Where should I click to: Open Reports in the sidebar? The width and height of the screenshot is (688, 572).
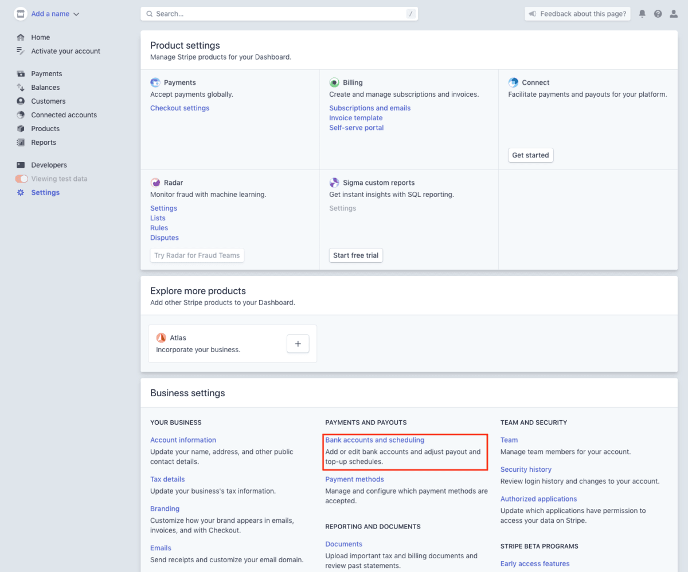[44, 143]
